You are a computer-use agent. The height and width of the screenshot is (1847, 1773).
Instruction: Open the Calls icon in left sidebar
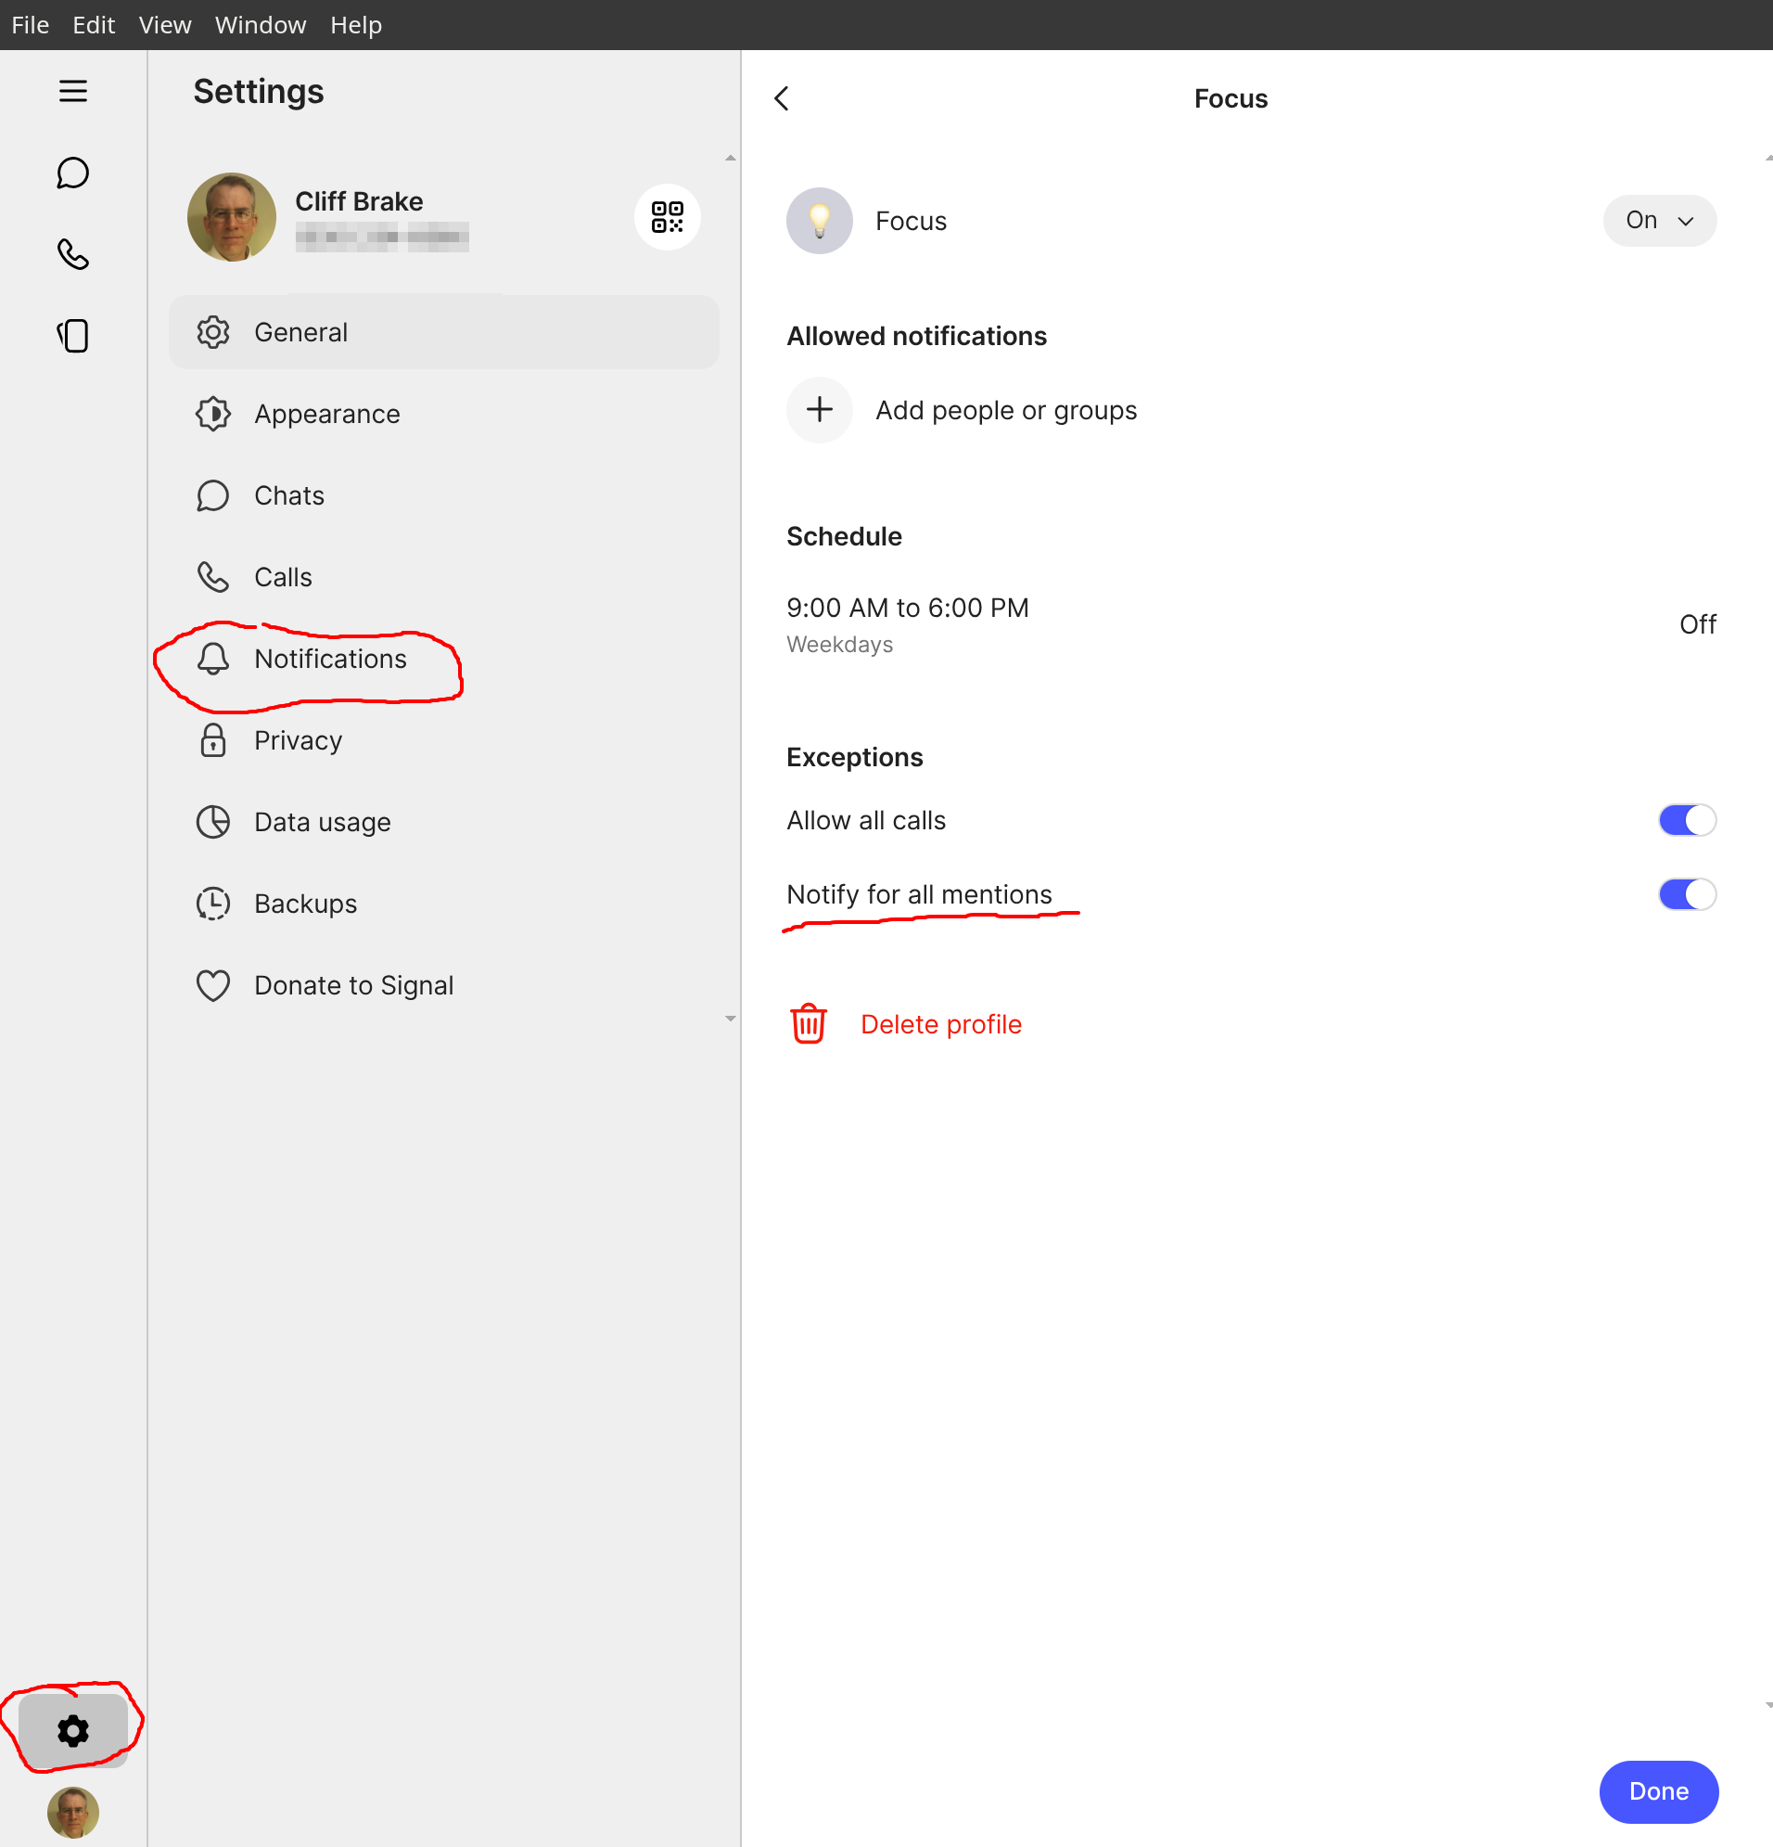[x=72, y=254]
